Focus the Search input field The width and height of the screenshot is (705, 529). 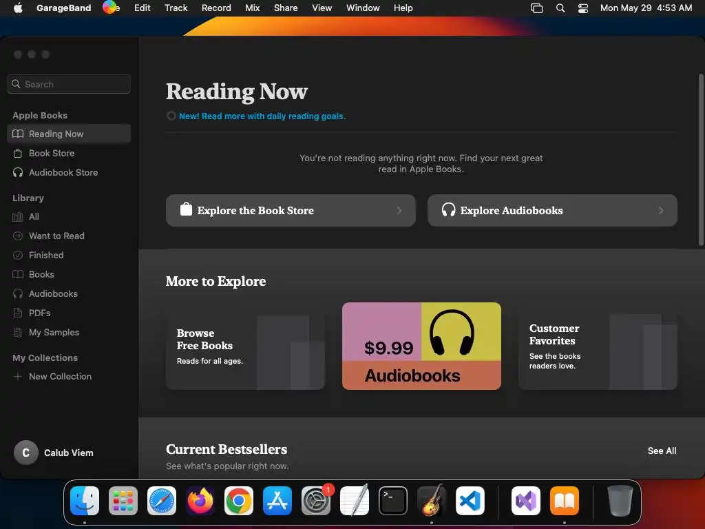(x=69, y=84)
